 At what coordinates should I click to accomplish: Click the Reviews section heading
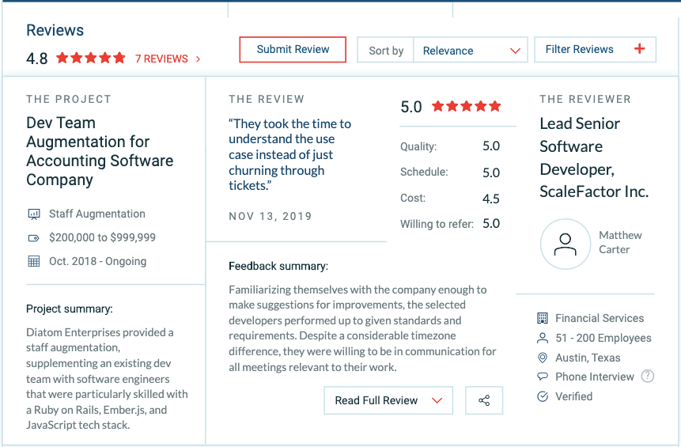pos(55,30)
